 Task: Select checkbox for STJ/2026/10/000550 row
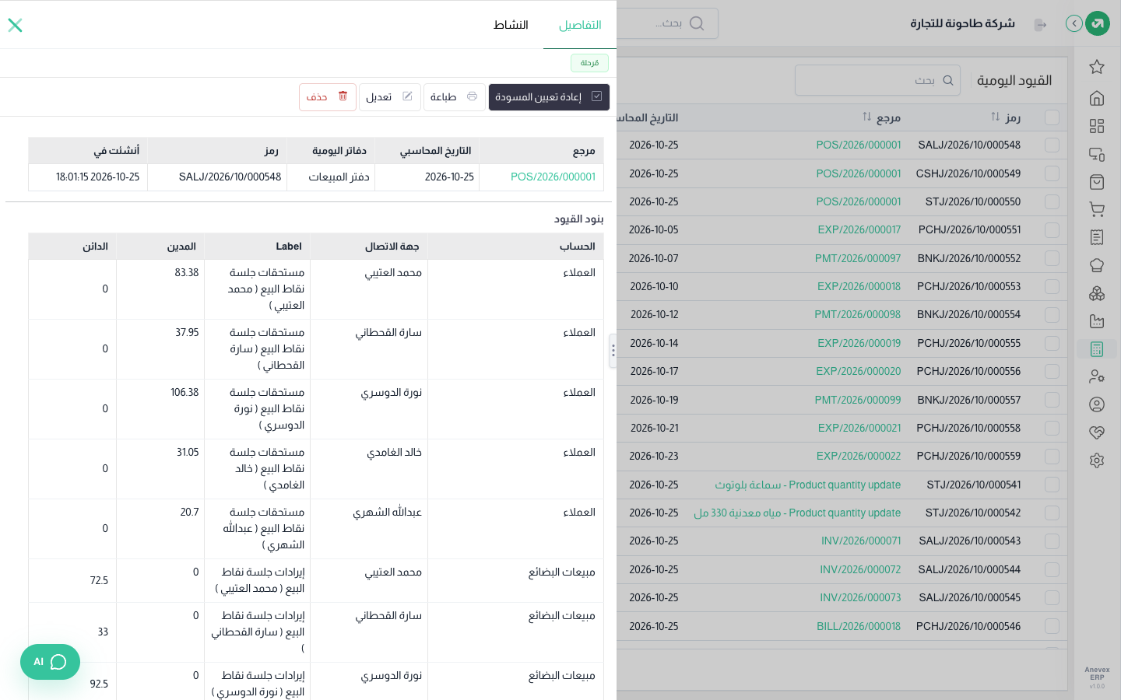pos(1052,201)
